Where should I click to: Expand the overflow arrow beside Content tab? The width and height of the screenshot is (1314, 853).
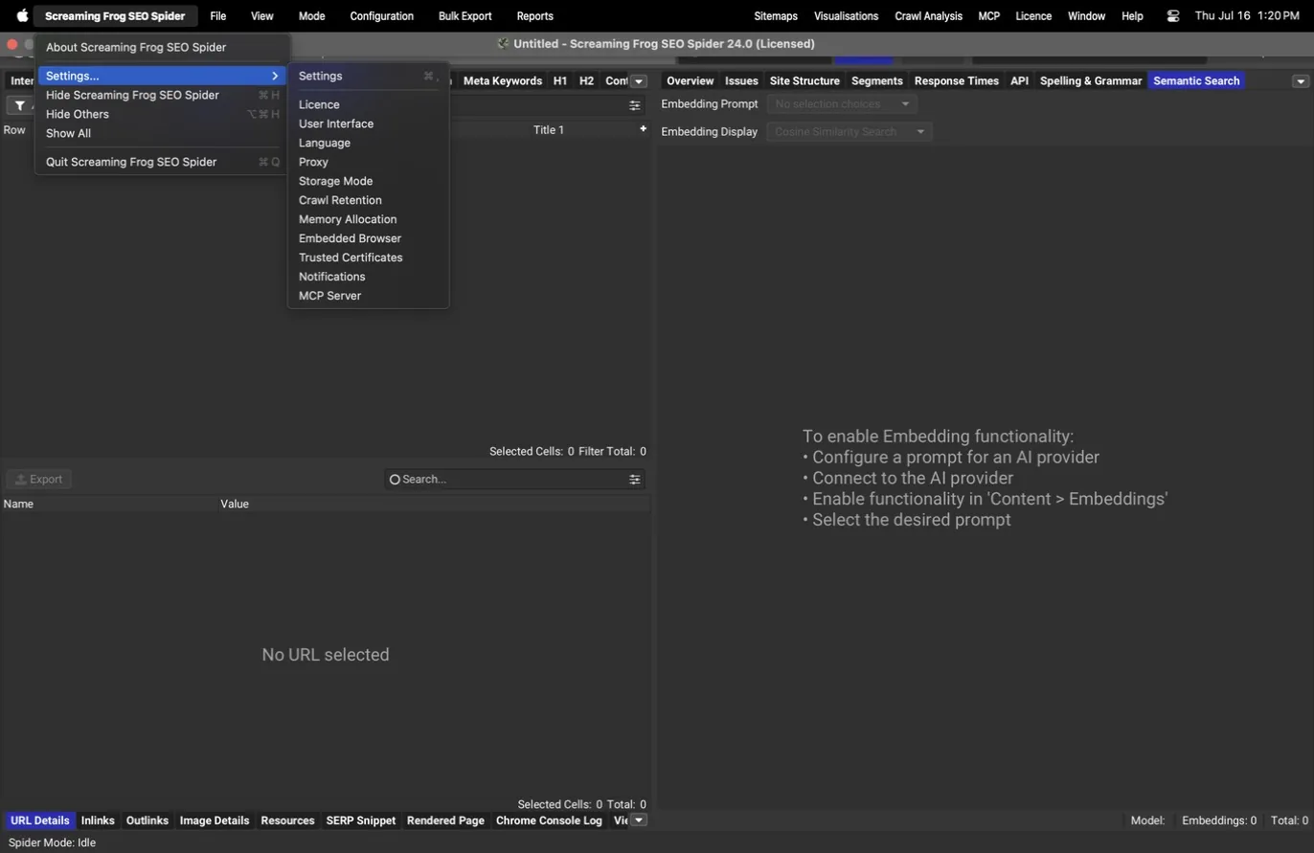(639, 81)
